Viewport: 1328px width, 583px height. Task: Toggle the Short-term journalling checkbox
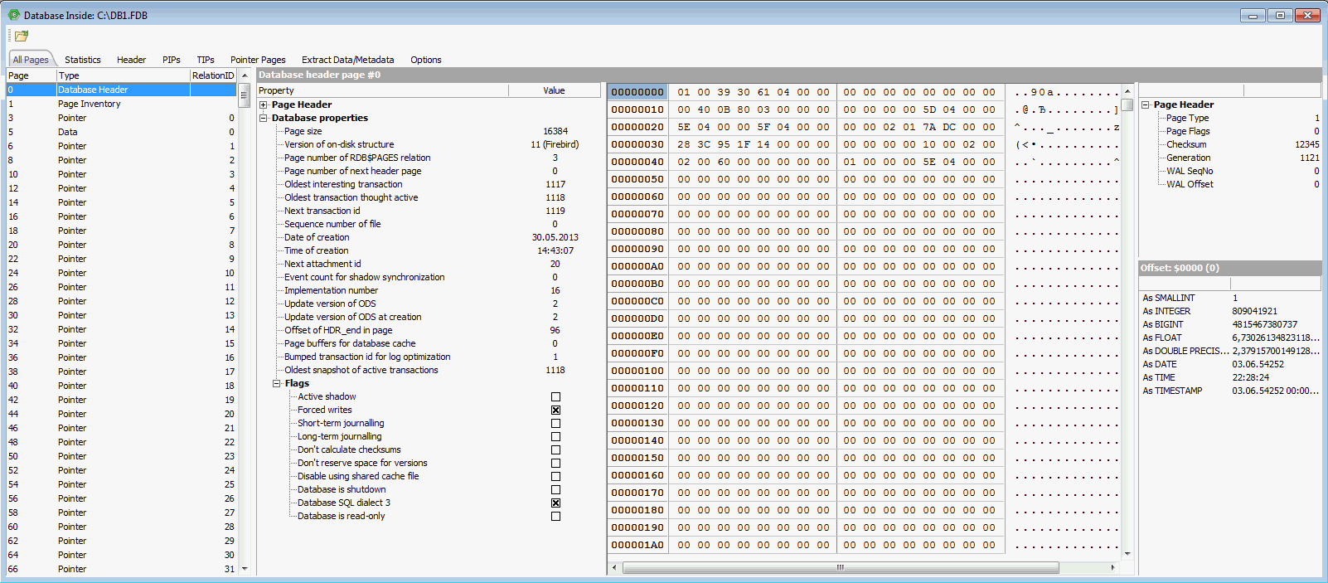coord(555,423)
